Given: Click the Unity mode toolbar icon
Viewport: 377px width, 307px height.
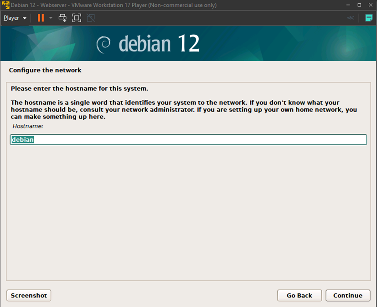Looking at the screenshot, I should (91, 18).
